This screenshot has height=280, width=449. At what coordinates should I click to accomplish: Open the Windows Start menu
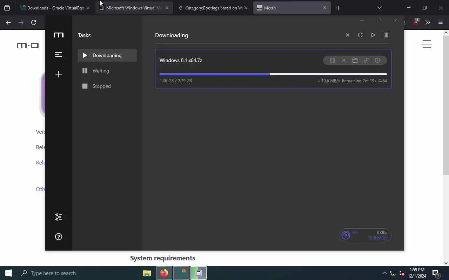click(x=8, y=273)
